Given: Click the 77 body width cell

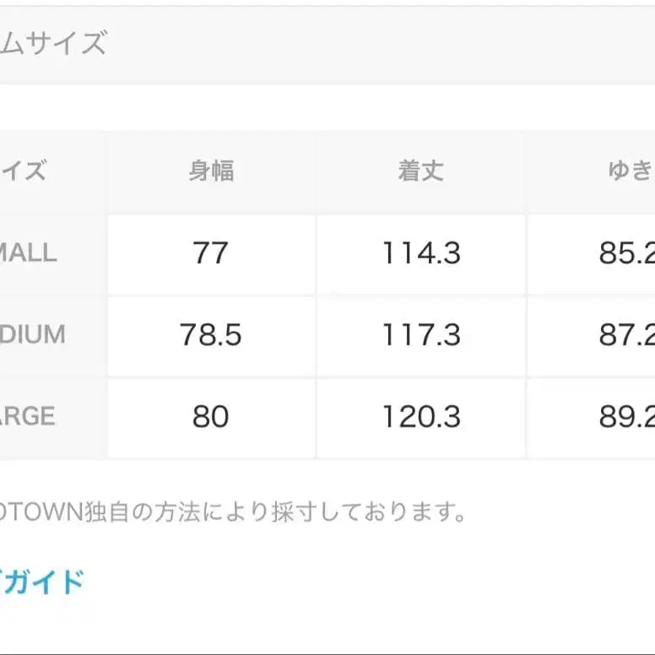Looking at the screenshot, I should tap(211, 253).
